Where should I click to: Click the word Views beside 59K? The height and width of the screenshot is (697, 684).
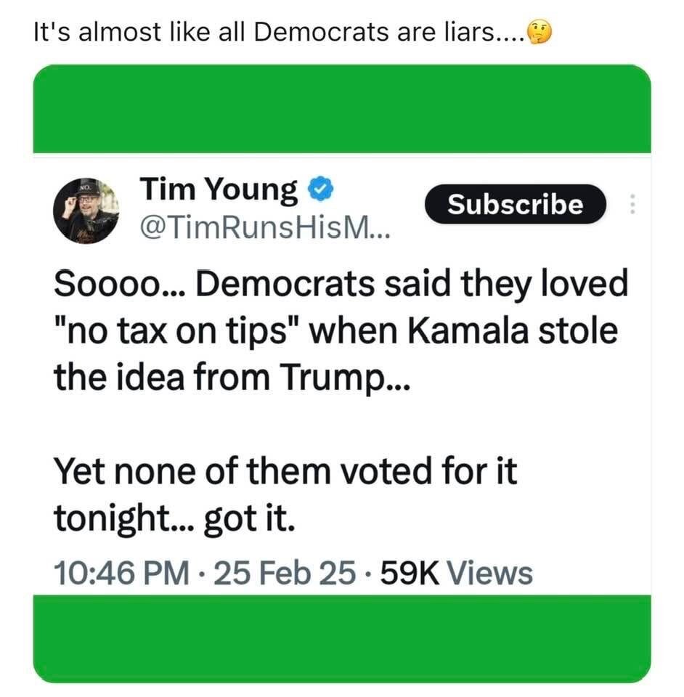pos(489,573)
